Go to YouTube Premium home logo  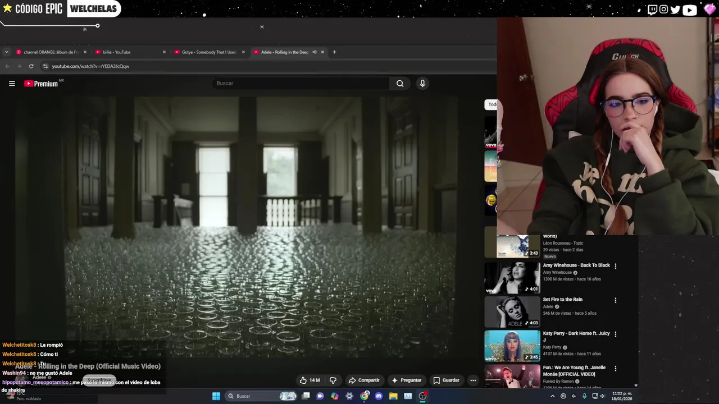pyautogui.click(x=41, y=84)
